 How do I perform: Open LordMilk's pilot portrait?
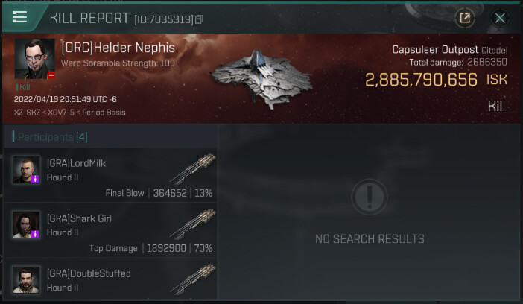26,170
